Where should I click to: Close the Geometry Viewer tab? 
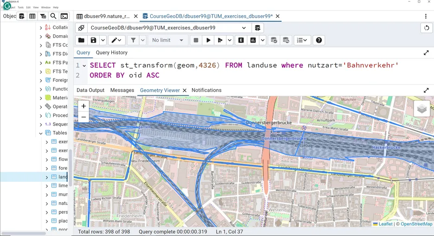coord(185,90)
